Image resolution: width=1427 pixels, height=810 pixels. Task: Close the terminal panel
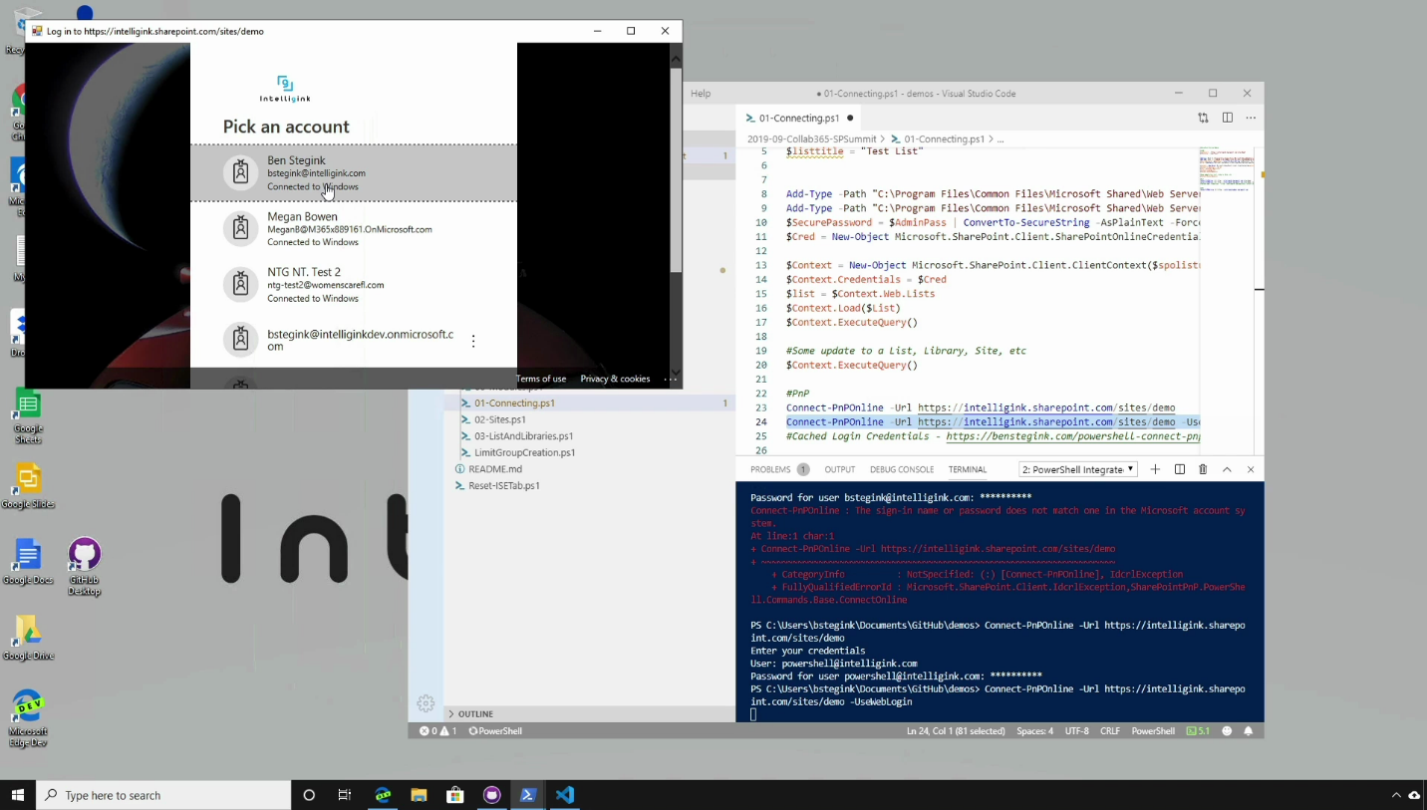click(x=1251, y=469)
